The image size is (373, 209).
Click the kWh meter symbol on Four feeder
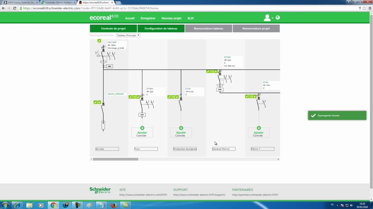[142, 115]
